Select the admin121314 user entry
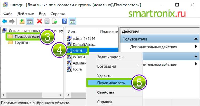The width and height of the screenshot is (200, 106). 84,38
